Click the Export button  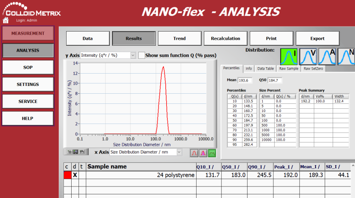point(317,38)
